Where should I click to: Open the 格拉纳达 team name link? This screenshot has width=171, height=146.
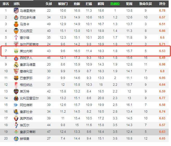[26, 85]
